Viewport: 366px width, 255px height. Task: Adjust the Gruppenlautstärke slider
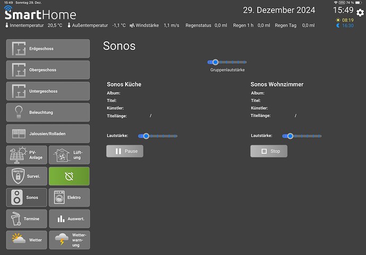(227, 62)
